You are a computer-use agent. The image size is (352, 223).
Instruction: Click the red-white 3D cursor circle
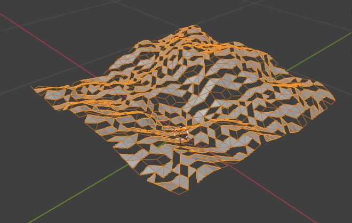[181, 133]
